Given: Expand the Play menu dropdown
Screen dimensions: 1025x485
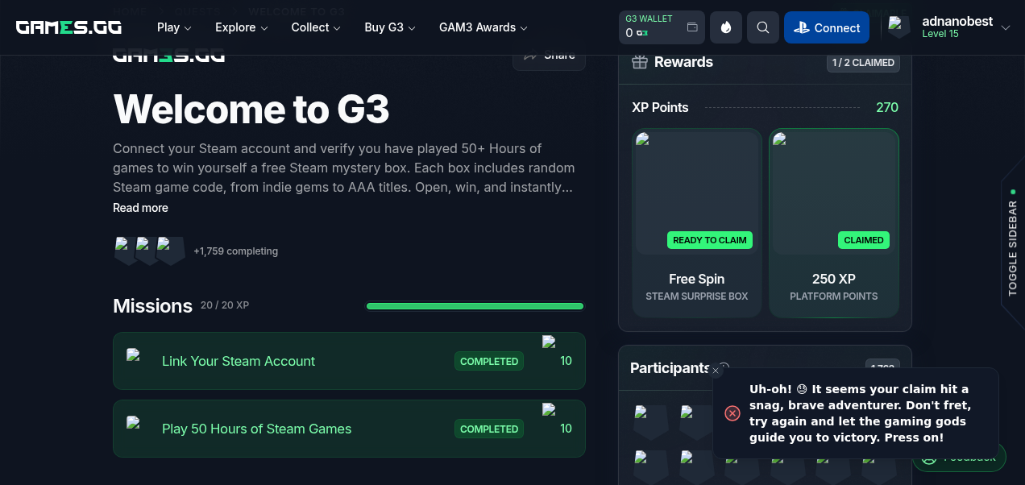Looking at the screenshot, I should click(x=174, y=27).
